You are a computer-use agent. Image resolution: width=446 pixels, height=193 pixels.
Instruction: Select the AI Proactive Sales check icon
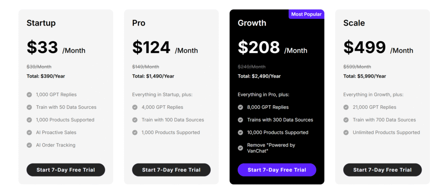pyautogui.click(x=29, y=132)
